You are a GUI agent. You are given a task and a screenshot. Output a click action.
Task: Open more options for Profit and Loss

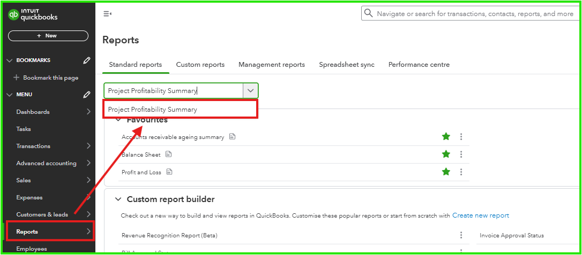(x=461, y=172)
